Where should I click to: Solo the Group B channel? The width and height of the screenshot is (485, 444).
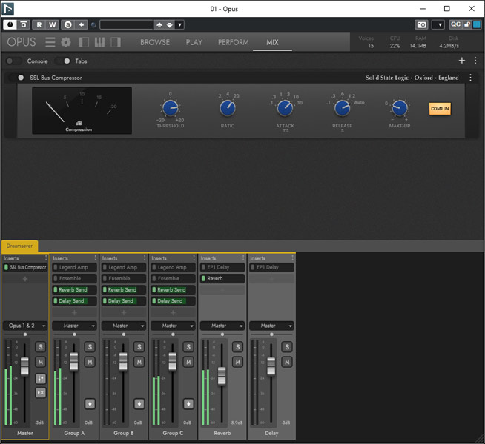coord(139,347)
